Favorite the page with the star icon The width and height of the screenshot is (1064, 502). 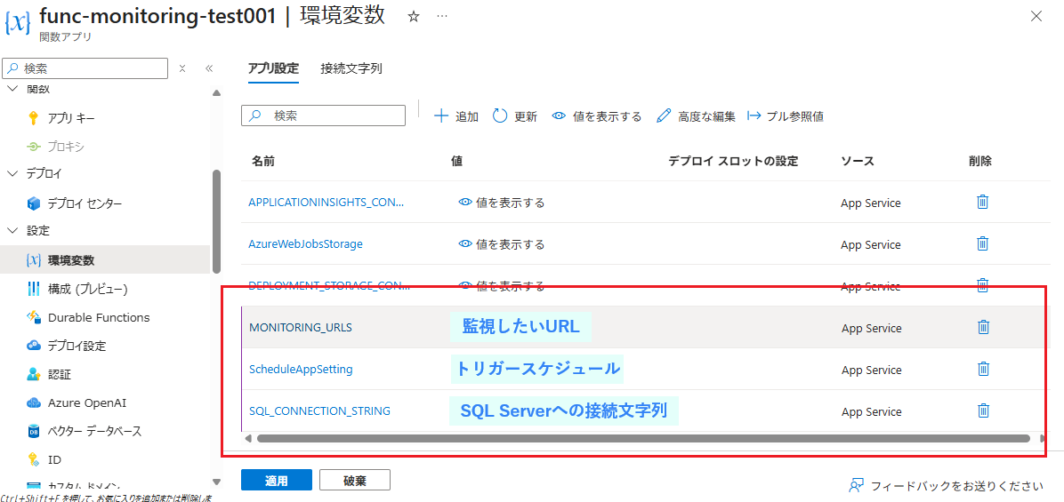414,17
